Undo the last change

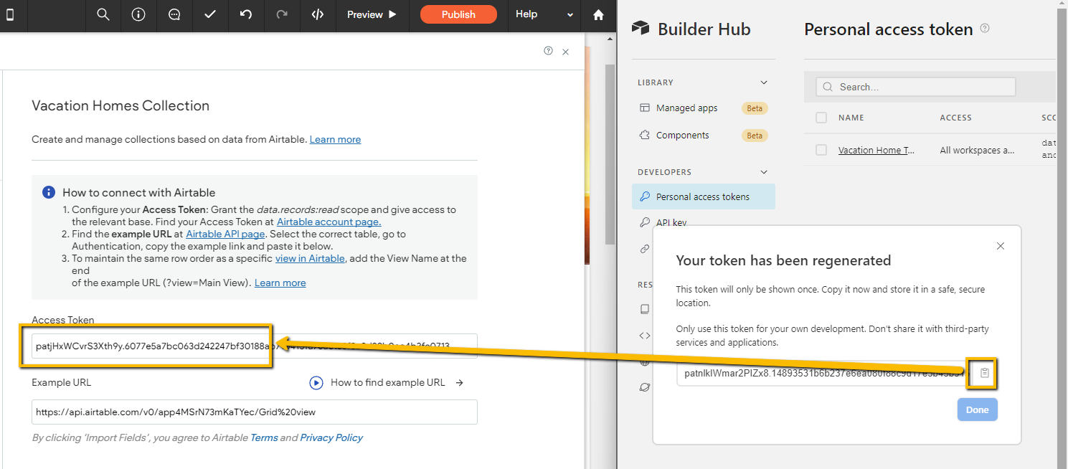(246, 14)
